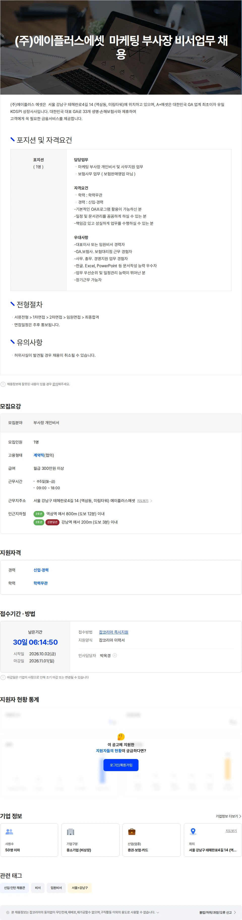The width and height of the screenshot is (242, 920).
Task: Click the 관련 태그 heading
Action: [11, 876]
